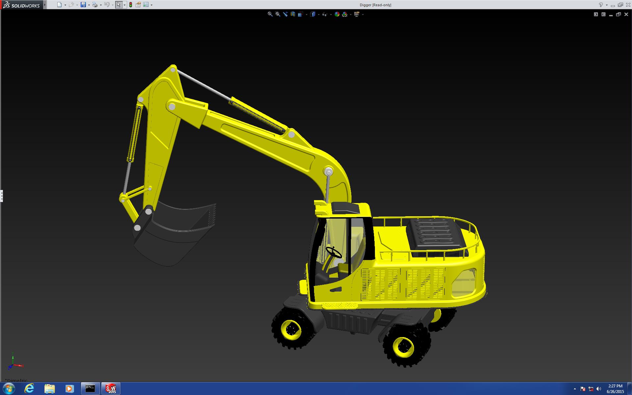Click the Apply Scene icon
The image size is (632, 395).
point(345,14)
